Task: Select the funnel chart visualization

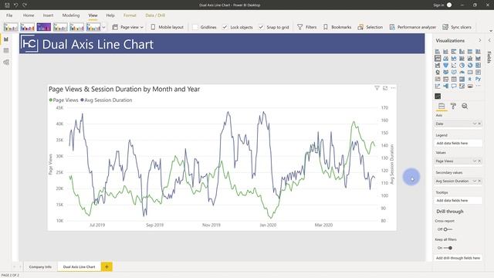Action: tap(445, 65)
